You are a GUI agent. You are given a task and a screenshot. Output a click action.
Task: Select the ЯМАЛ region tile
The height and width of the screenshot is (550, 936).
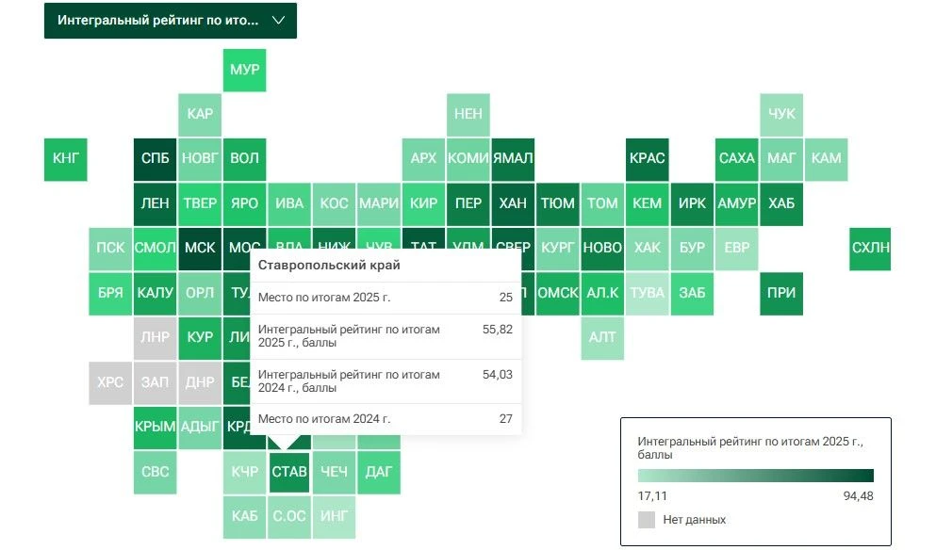pyautogui.click(x=513, y=159)
